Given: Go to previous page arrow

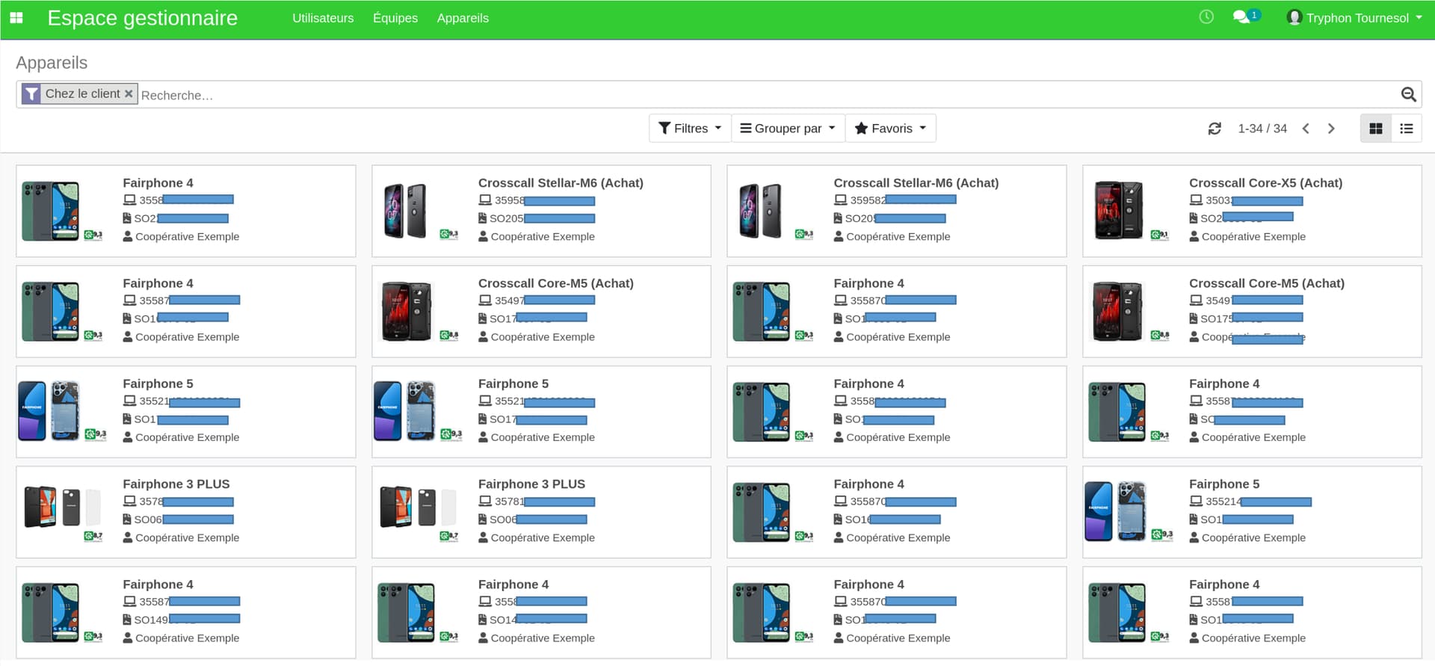Looking at the screenshot, I should 1306,129.
